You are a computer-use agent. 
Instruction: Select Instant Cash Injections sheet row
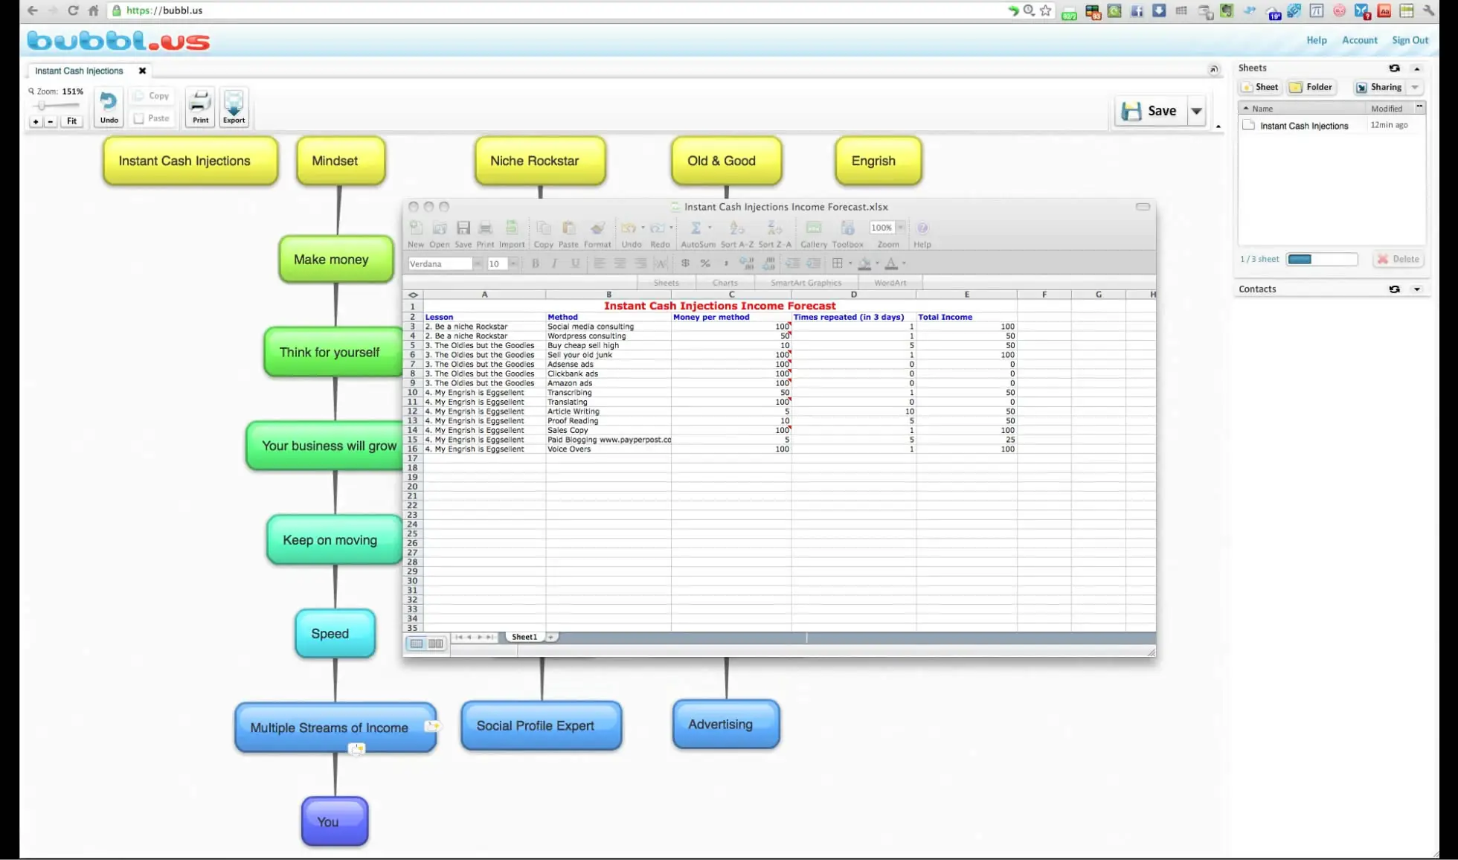1331,126
